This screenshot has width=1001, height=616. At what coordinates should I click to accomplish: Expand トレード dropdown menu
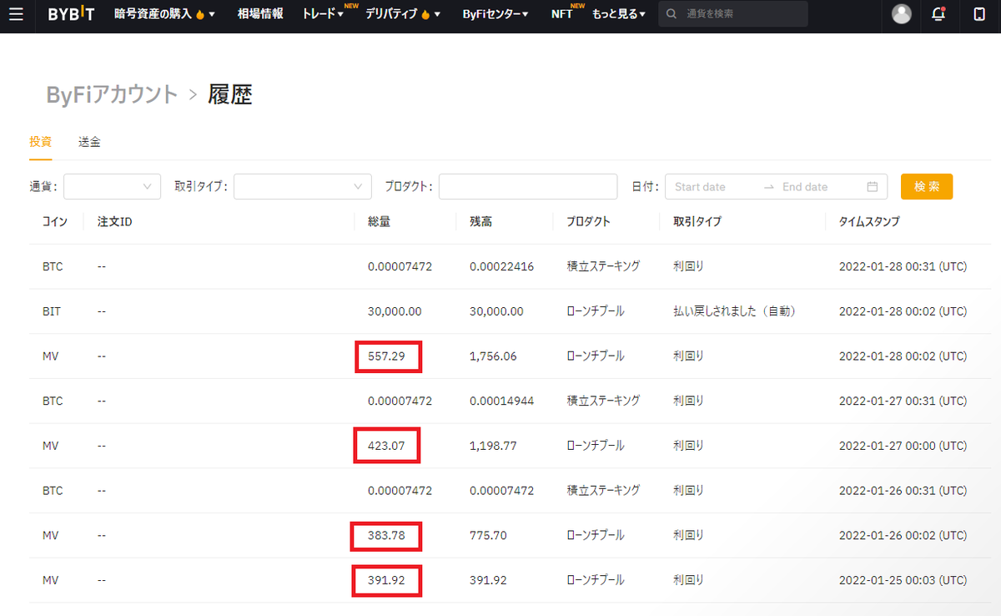pos(323,14)
